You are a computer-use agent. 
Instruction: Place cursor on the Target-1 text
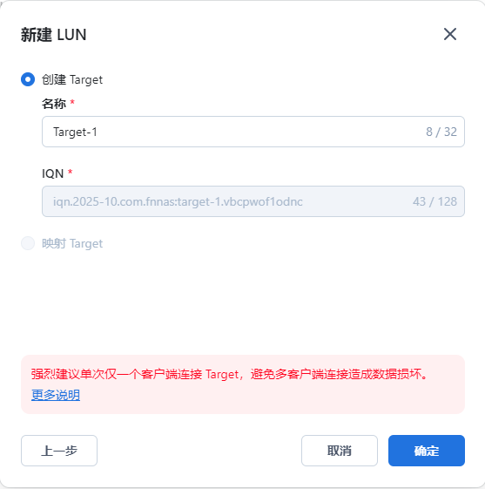click(x=75, y=132)
